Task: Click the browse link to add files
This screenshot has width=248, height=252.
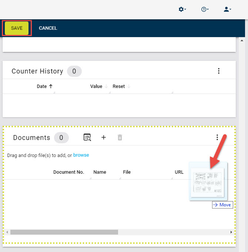Action: pos(81,155)
